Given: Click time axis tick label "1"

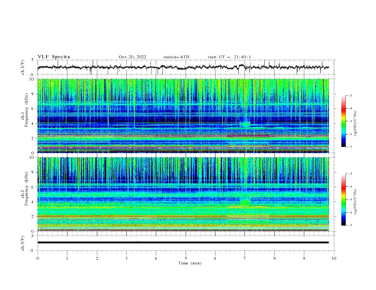Looking at the screenshot, I should (67, 258).
